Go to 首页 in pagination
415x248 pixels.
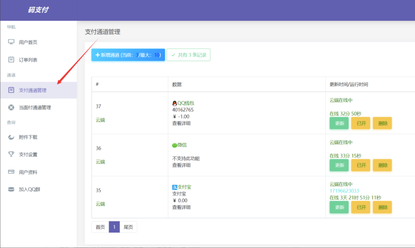(101, 227)
